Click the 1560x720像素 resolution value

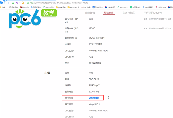tap(95, 44)
